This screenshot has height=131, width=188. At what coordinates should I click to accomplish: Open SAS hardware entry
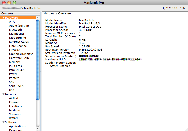coord(11,82)
